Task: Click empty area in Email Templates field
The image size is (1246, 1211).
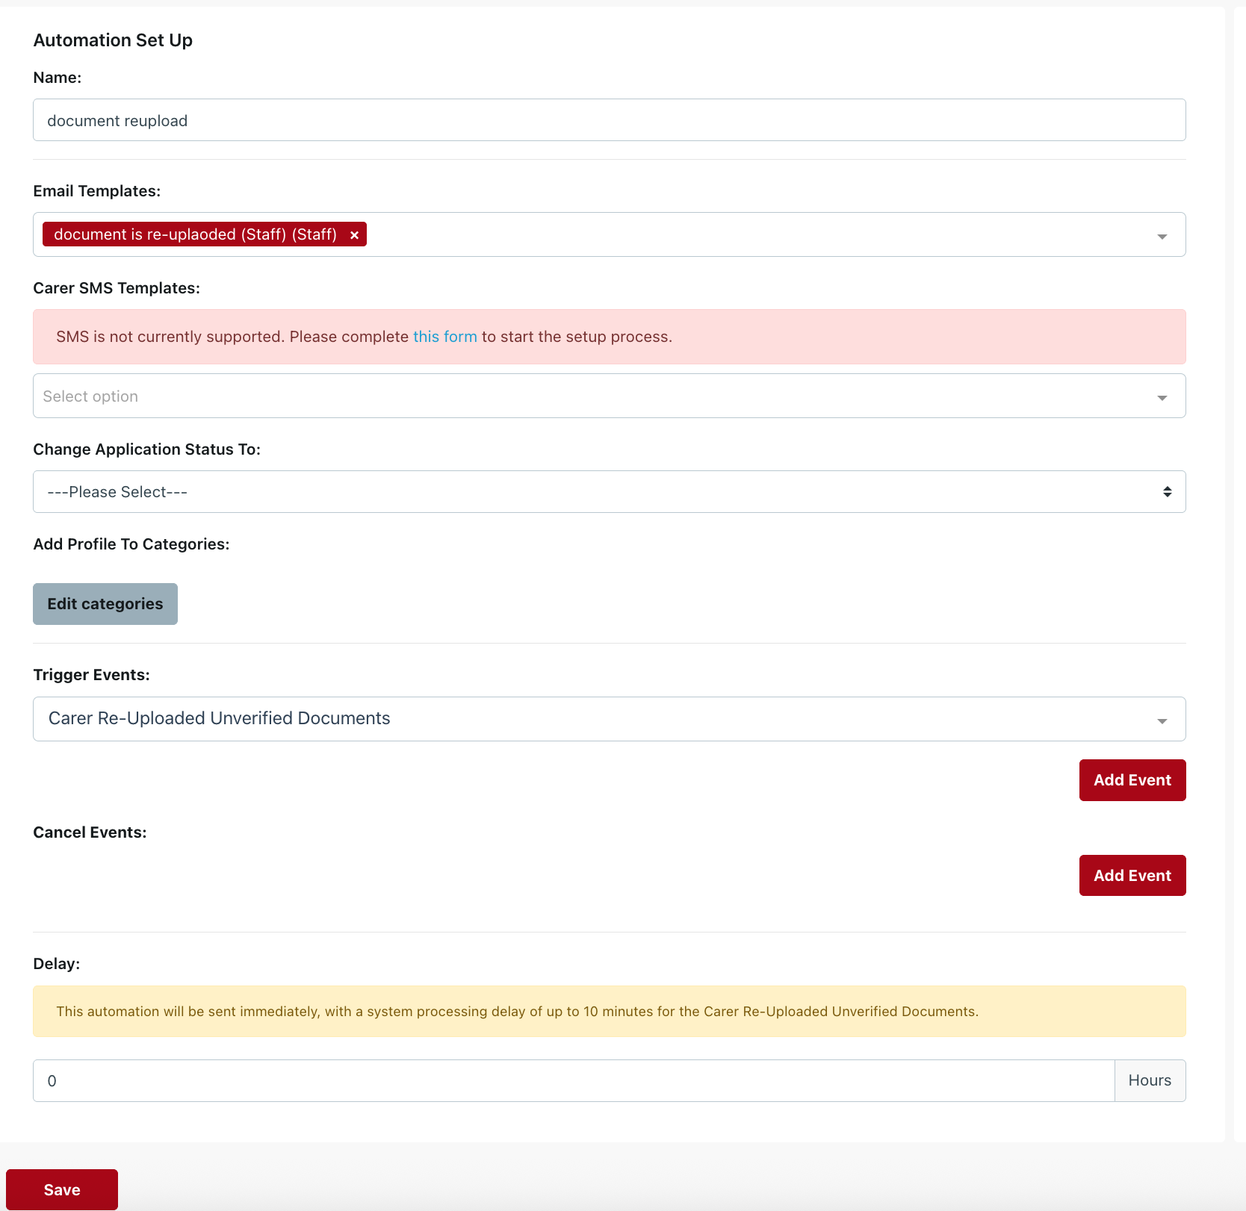Action: 747,234
